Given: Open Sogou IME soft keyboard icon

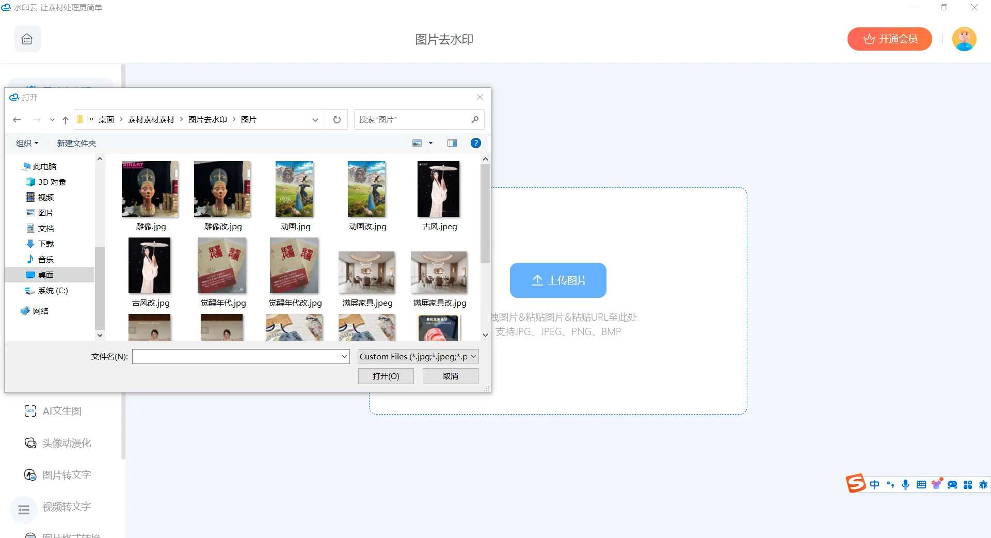Looking at the screenshot, I should (x=921, y=485).
